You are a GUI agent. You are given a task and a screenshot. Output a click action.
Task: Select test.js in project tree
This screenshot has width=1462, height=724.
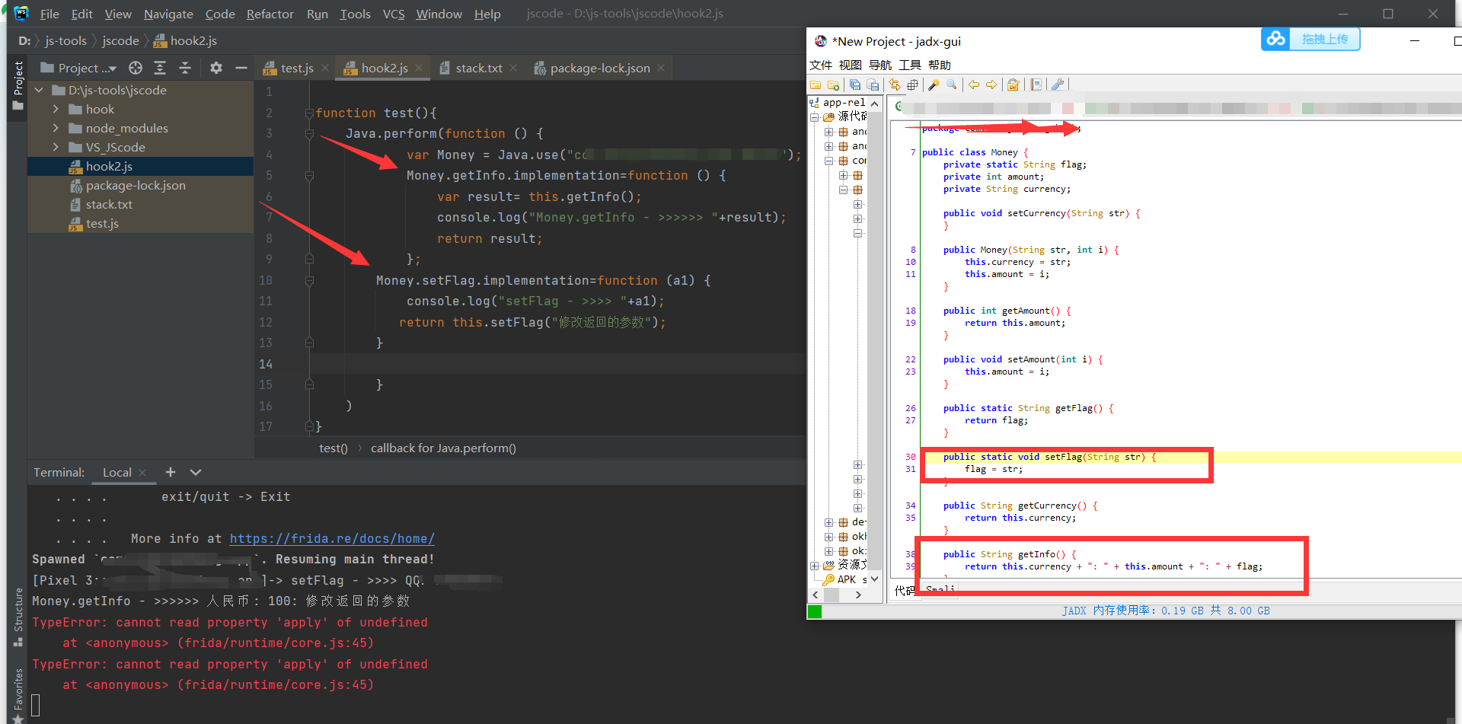point(102,223)
